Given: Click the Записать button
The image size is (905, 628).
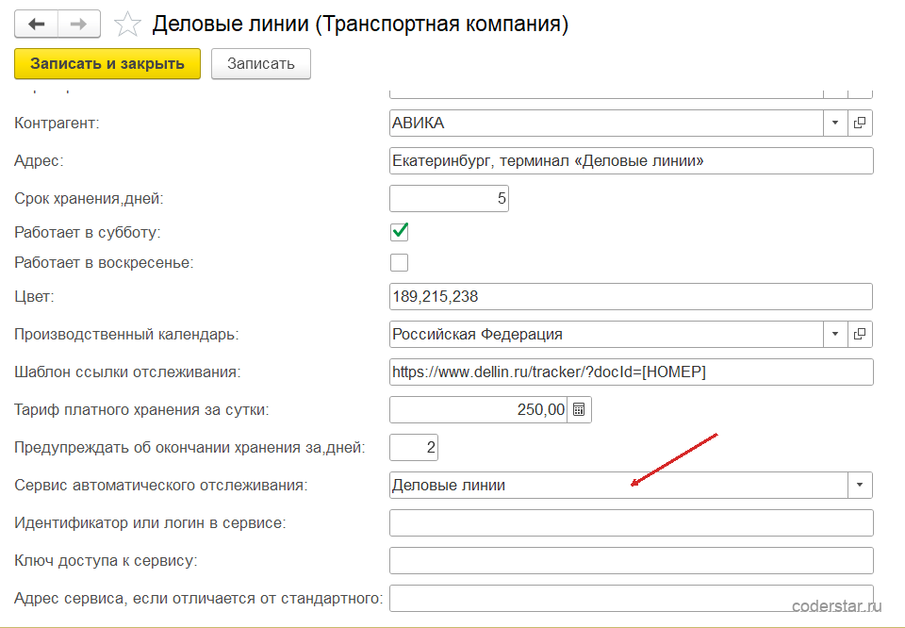Looking at the screenshot, I should coord(261,63).
